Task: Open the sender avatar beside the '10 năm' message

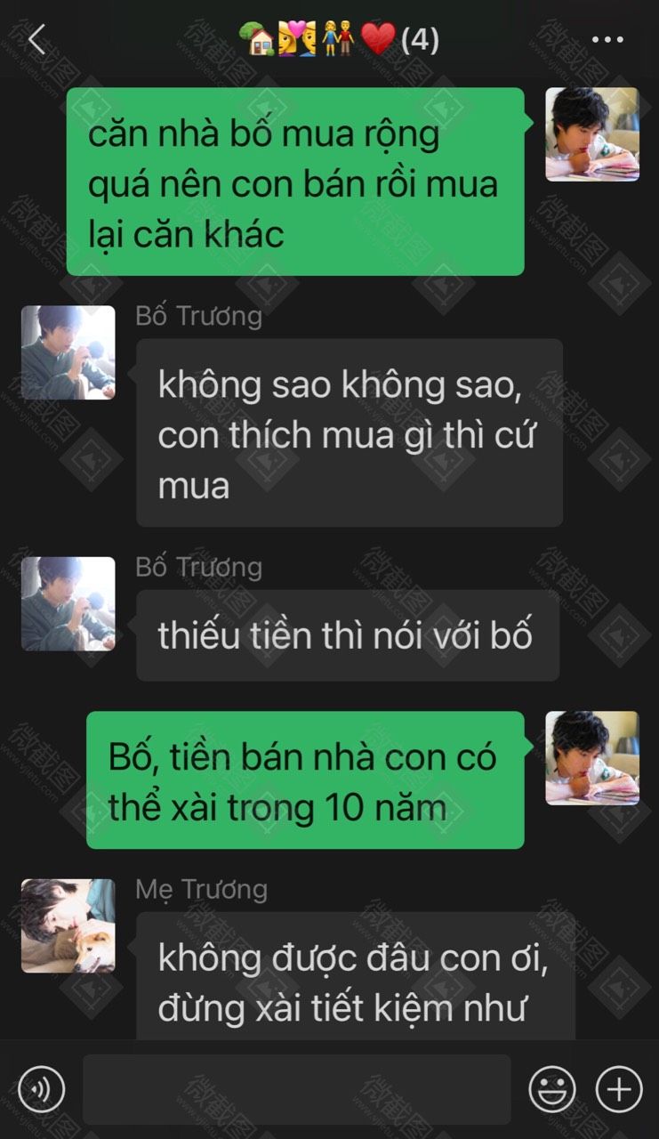Action: [x=592, y=758]
